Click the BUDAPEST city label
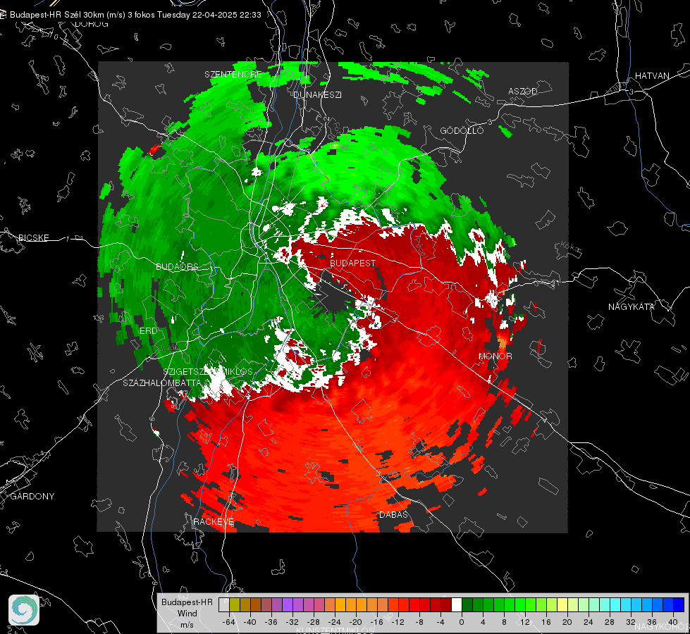Screen dimensions: 690x634 click(x=352, y=263)
